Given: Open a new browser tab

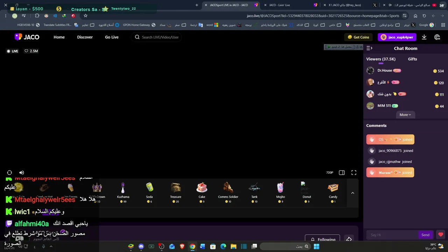Looking at the screenshot, I should [x=197, y=5].
